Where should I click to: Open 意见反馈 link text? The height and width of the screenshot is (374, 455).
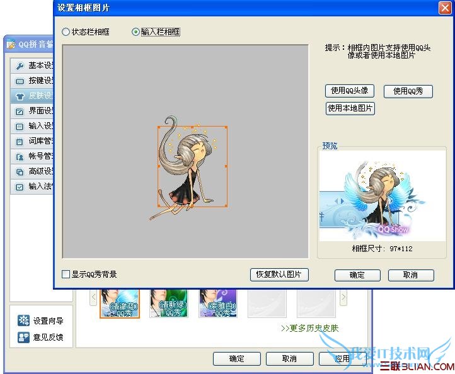[48, 337]
